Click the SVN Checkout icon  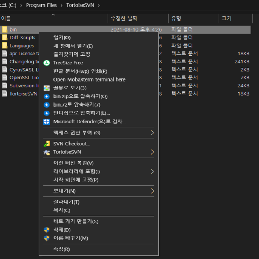(47, 144)
